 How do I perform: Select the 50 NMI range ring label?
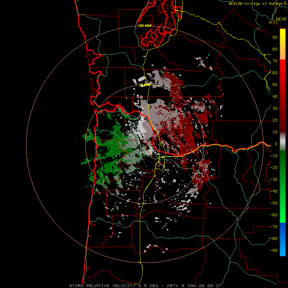[145, 85]
